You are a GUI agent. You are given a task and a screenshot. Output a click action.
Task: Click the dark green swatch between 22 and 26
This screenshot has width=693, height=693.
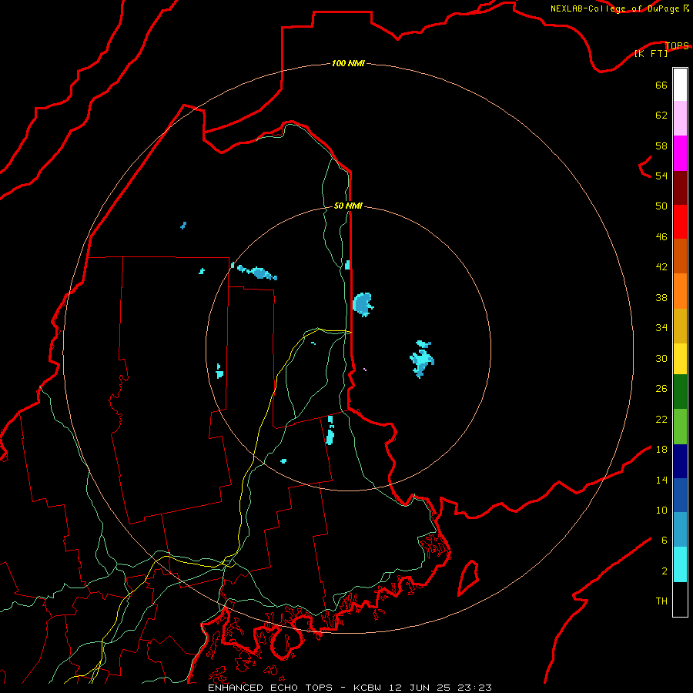(x=680, y=392)
